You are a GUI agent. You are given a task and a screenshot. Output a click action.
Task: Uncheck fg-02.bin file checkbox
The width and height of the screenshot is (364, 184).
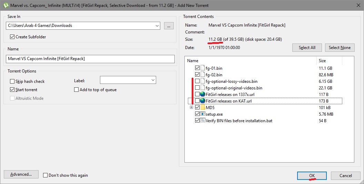click(x=197, y=75)
